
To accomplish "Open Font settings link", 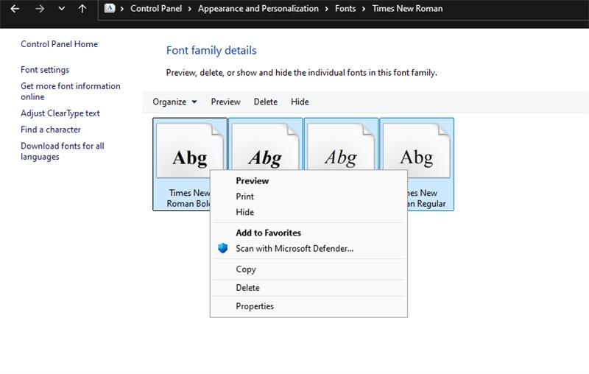I will click(x=45, y=70).
